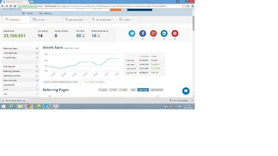
Task: Switch to Chrome on the taskbar
Action: pos(29,106)
